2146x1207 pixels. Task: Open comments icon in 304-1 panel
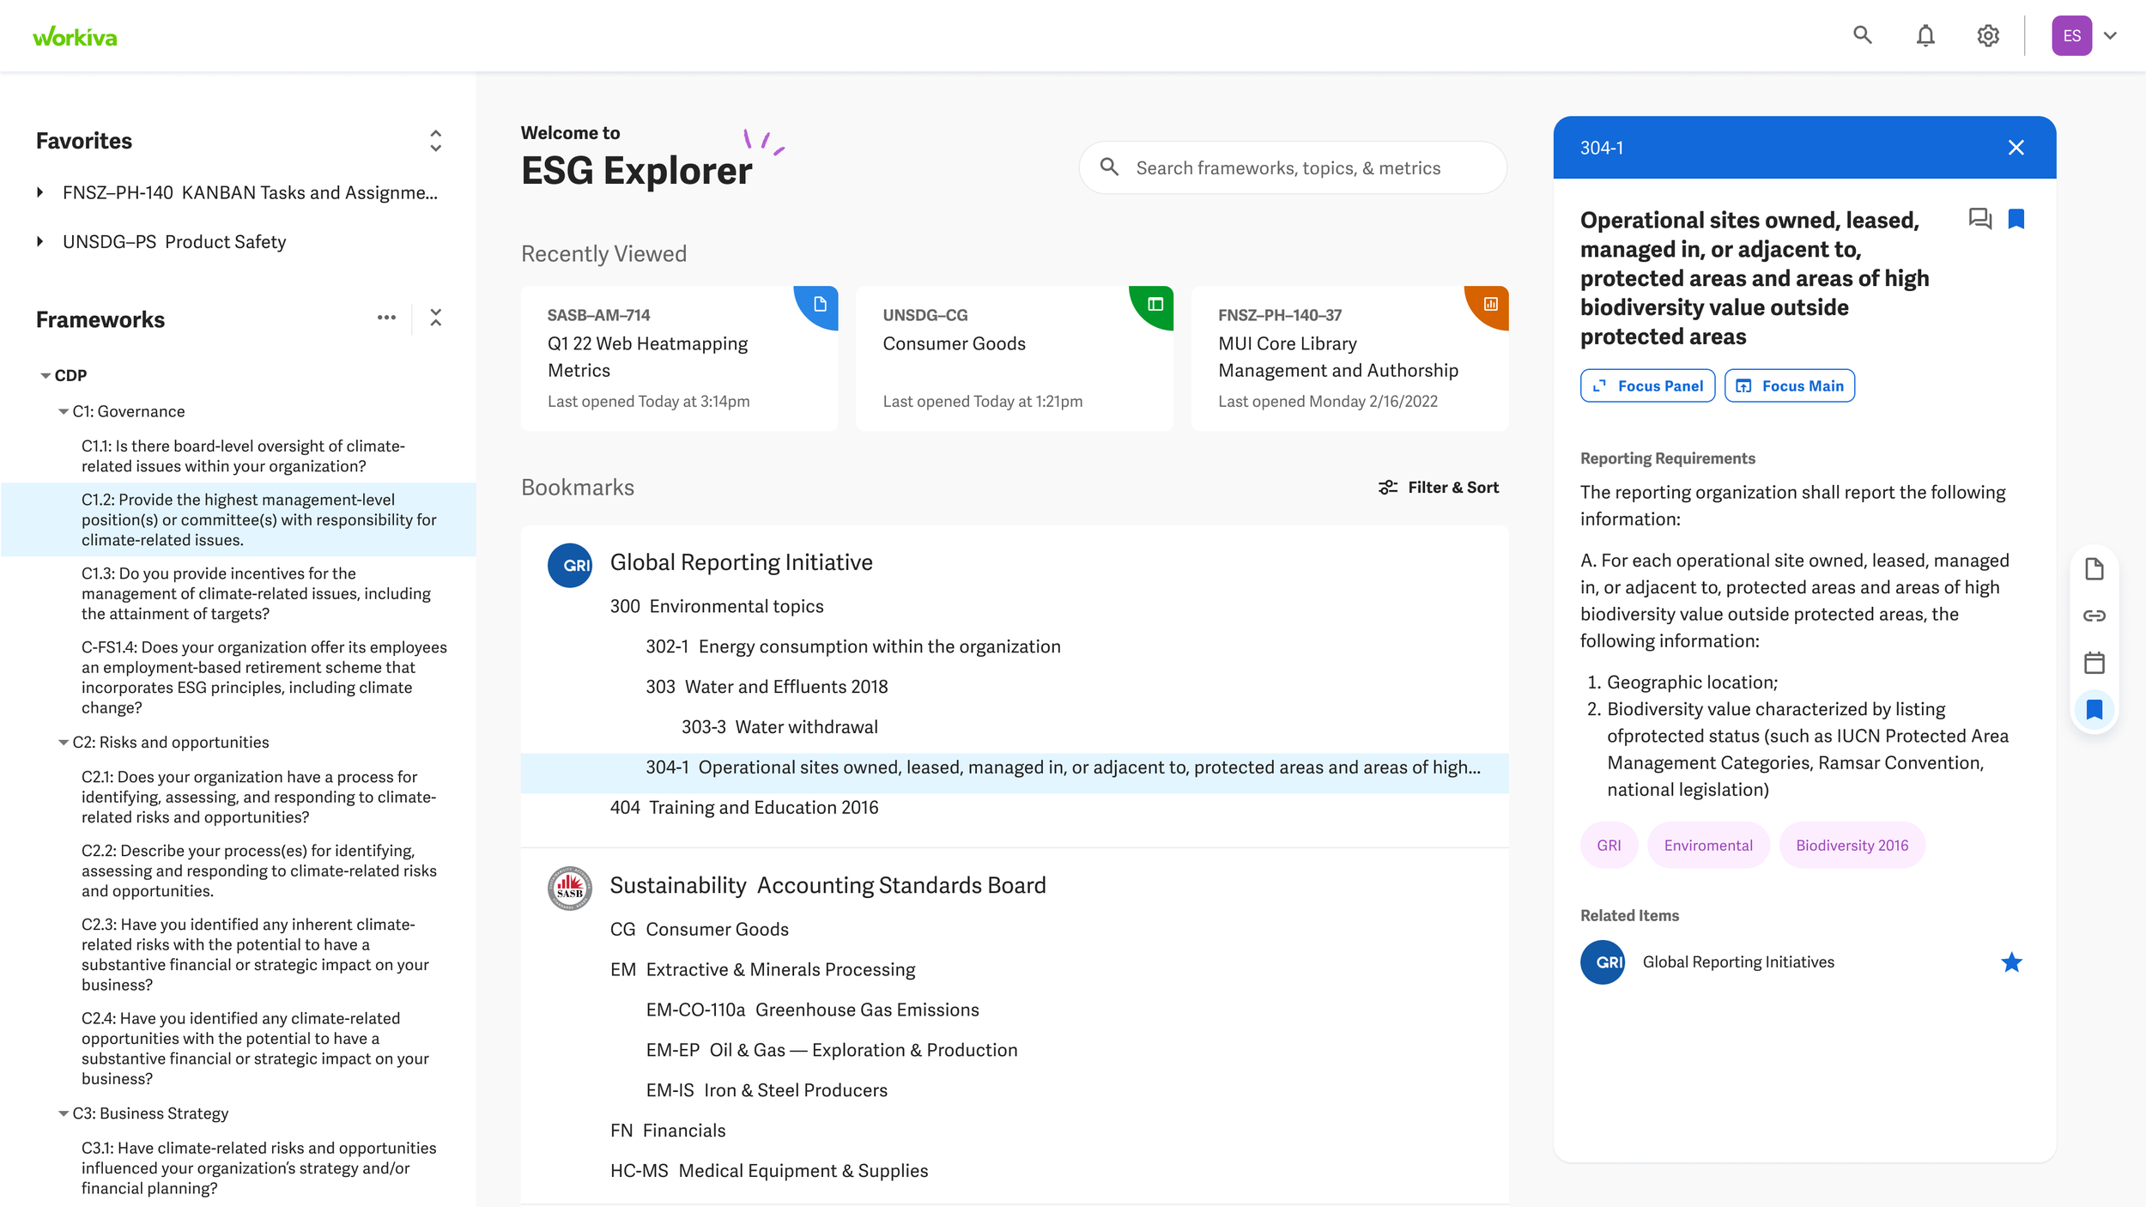[x=1979, y=219]
